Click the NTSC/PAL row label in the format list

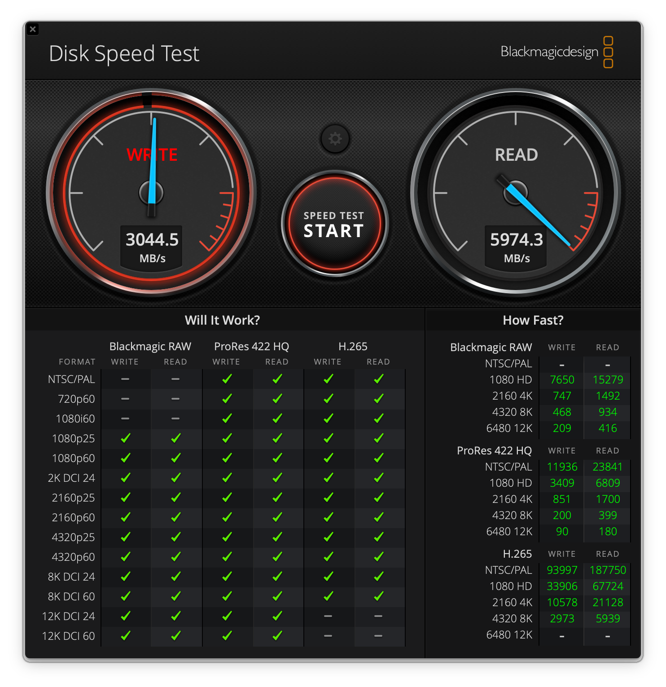[x=71, y=379]
